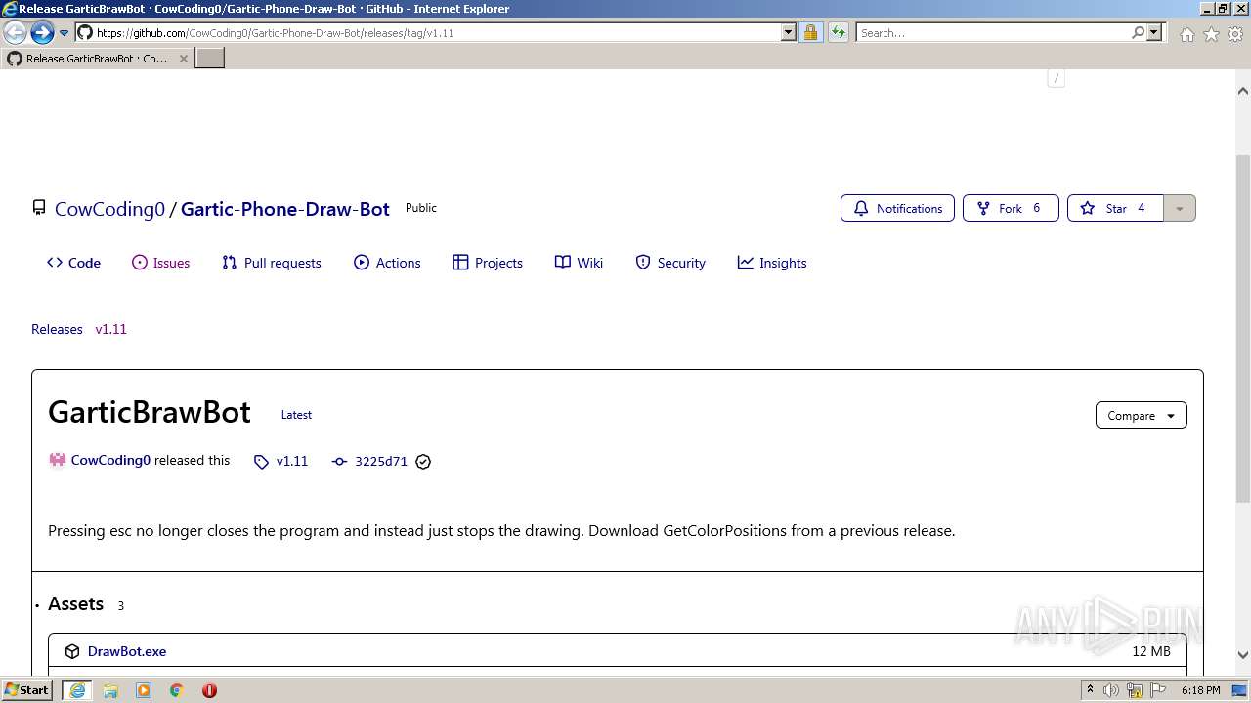Screen dimensions: 1251x703
Task: Show hidden tray icons arrow
Action: point(1090,690)
